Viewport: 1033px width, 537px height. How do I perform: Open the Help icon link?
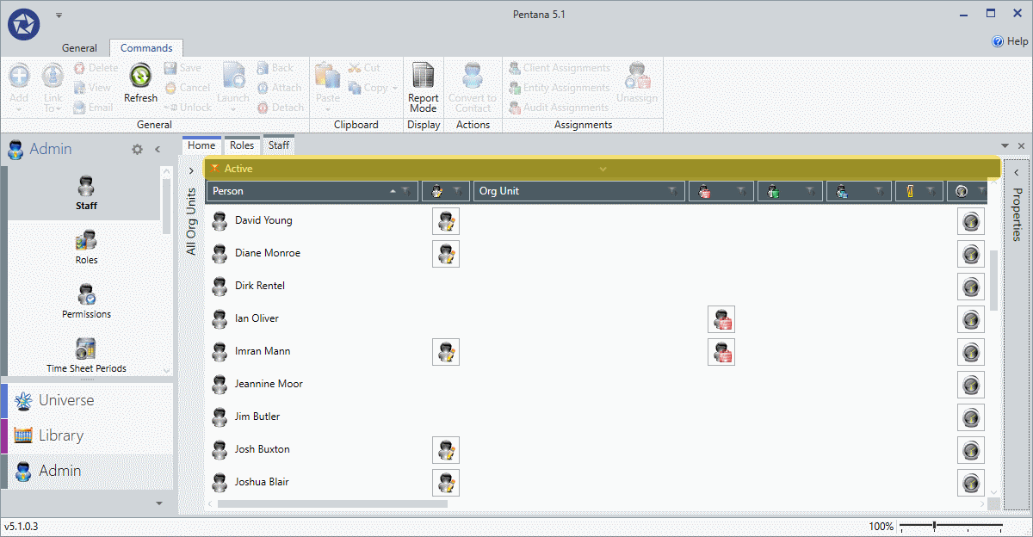click(x=998, y=41)
